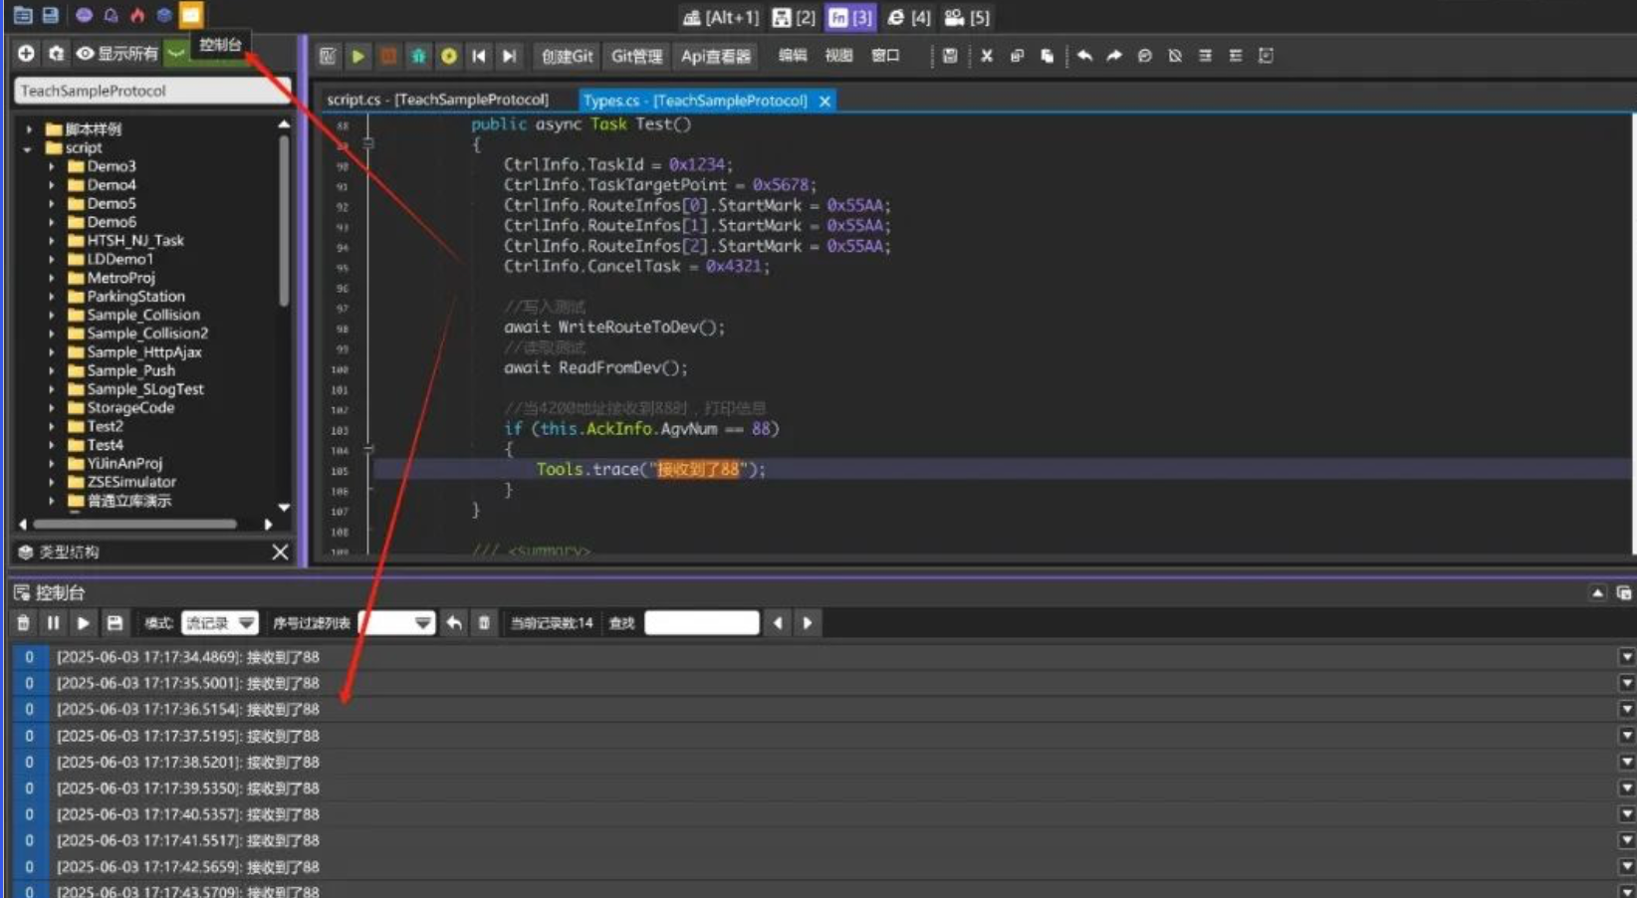Click the green run script button
Image resolution: width=1637 pixels, height=898 pixels.
(x=357, y=57)
